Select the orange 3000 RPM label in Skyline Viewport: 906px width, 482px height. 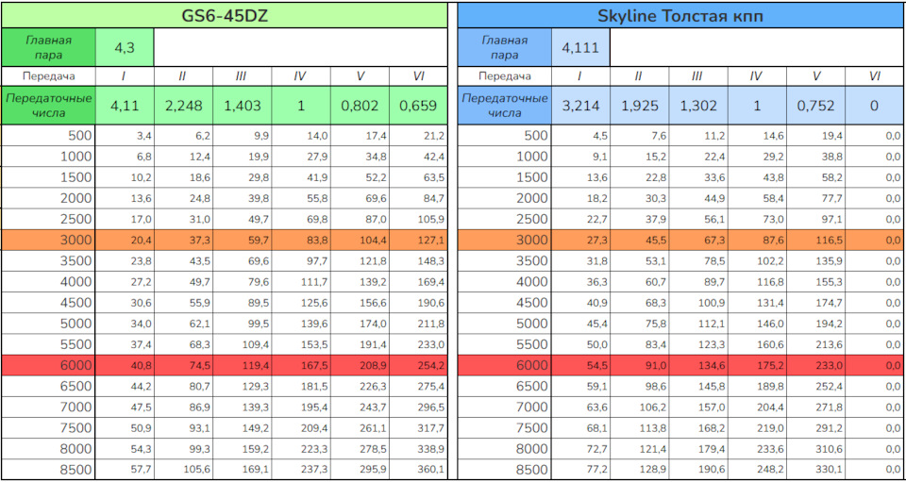(x=504, y=241)
